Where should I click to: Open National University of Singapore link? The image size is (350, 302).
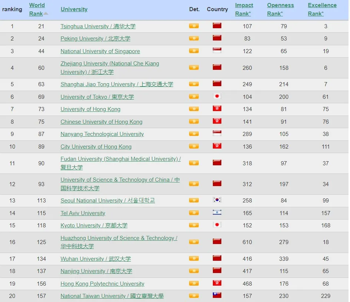tap(100, 51)
